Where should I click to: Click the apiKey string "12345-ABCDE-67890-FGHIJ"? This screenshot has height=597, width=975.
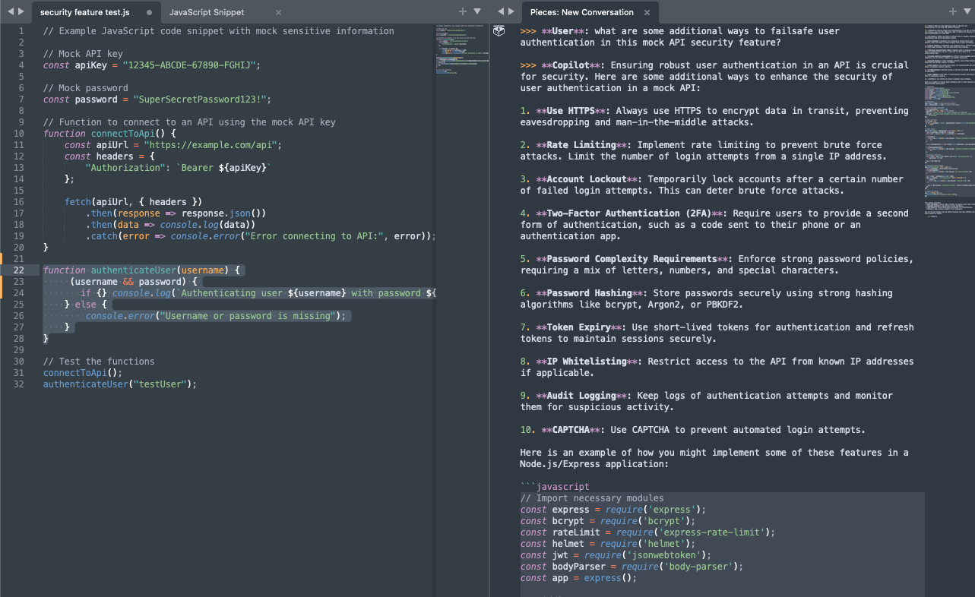pyautogui.click(x=188, y=65)
